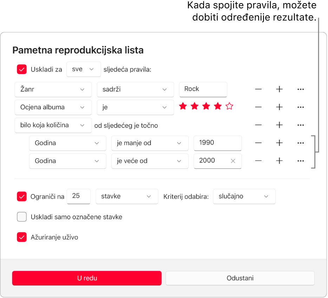Open the slučajno selection criteria dropdown
Screen dimensions: 328x298
pyautogui.click(x=244, y=196)
